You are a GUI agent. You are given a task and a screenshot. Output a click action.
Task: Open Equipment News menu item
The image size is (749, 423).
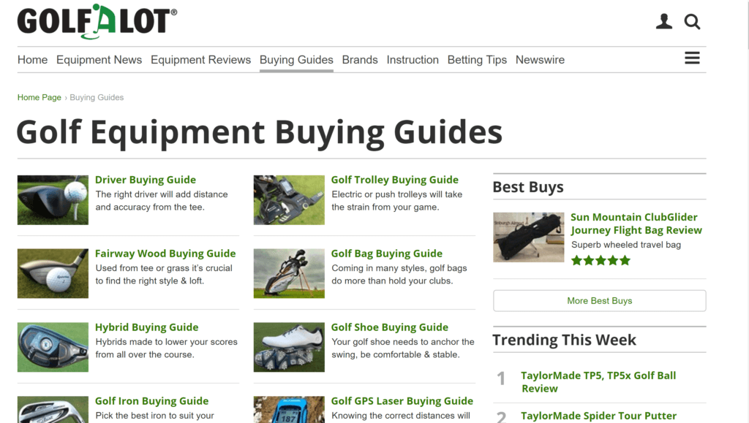coord(99,60)
